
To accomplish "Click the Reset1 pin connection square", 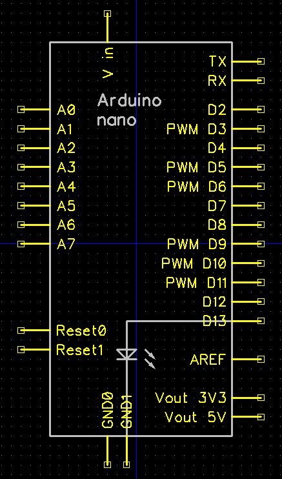I will [x=21, y=349].
